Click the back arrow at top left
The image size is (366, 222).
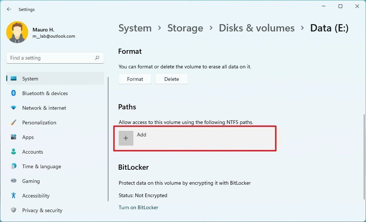[x=9, y=9]
